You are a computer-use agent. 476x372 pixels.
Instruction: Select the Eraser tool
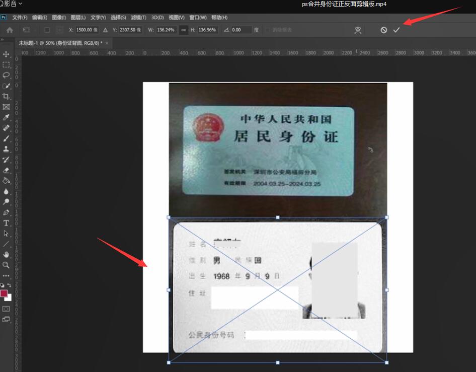click(x=6, y=170)
